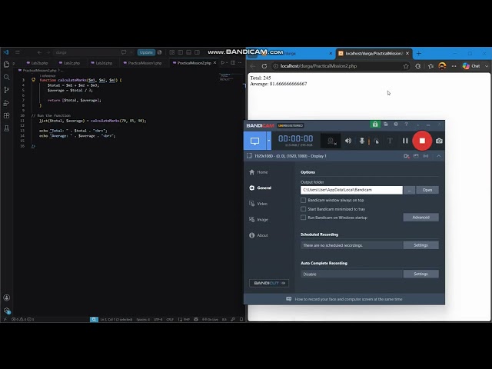Split the VS Code editor right
Viewport: 492px width, 369px height.
point(233,63)
